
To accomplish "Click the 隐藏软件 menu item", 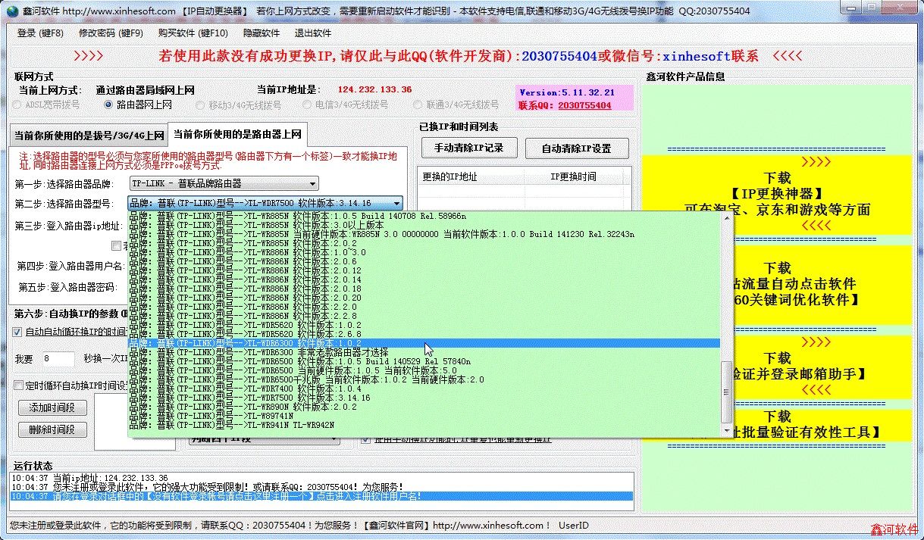I will (x=262, y=33).
